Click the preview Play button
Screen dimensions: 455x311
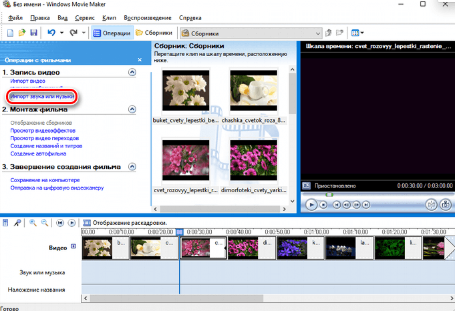311,205
